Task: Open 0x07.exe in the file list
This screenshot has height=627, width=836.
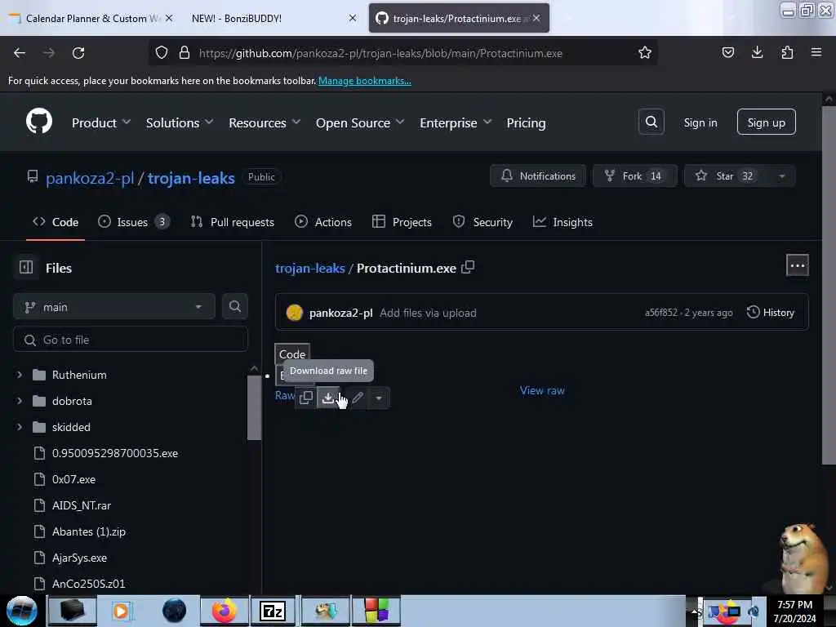Action: point(73,479)
